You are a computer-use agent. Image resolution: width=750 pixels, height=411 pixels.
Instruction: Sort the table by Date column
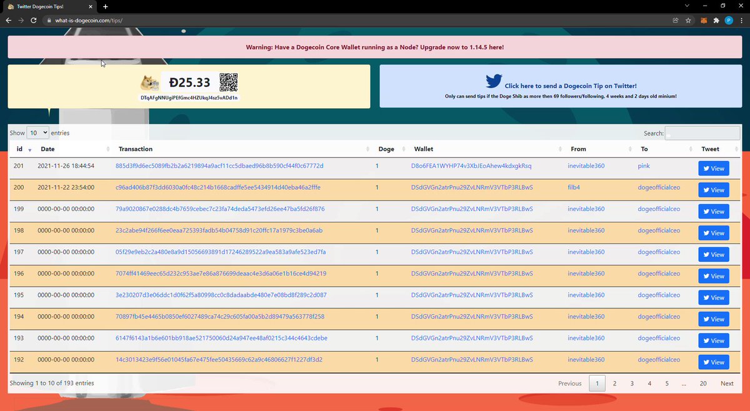(x=73, y=149)
